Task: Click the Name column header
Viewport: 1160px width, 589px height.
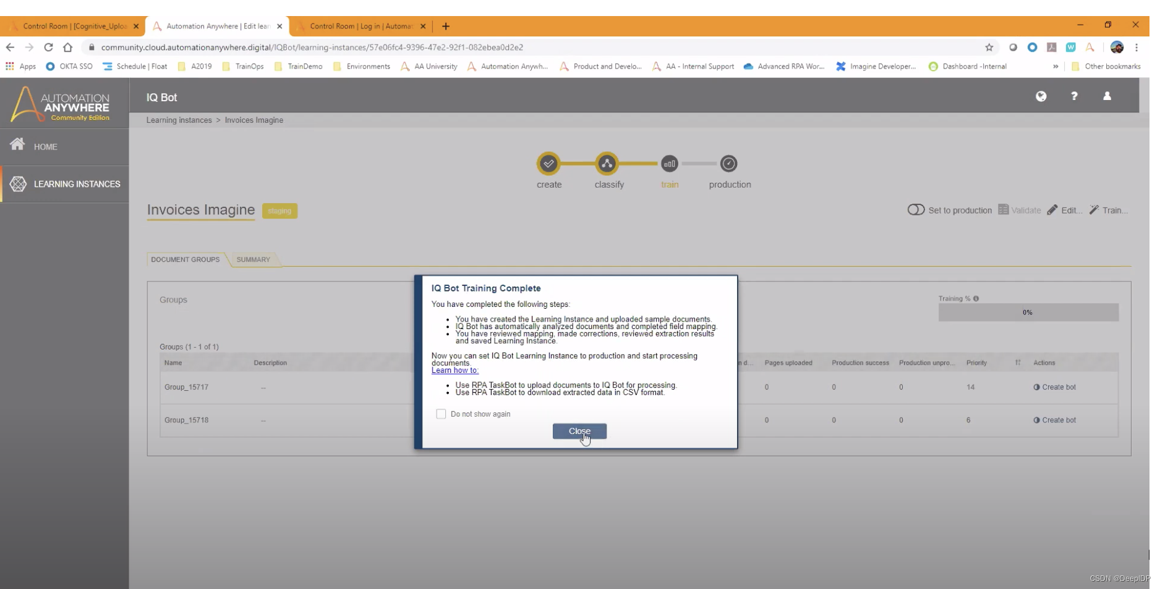Action: [x=173, y=362]
